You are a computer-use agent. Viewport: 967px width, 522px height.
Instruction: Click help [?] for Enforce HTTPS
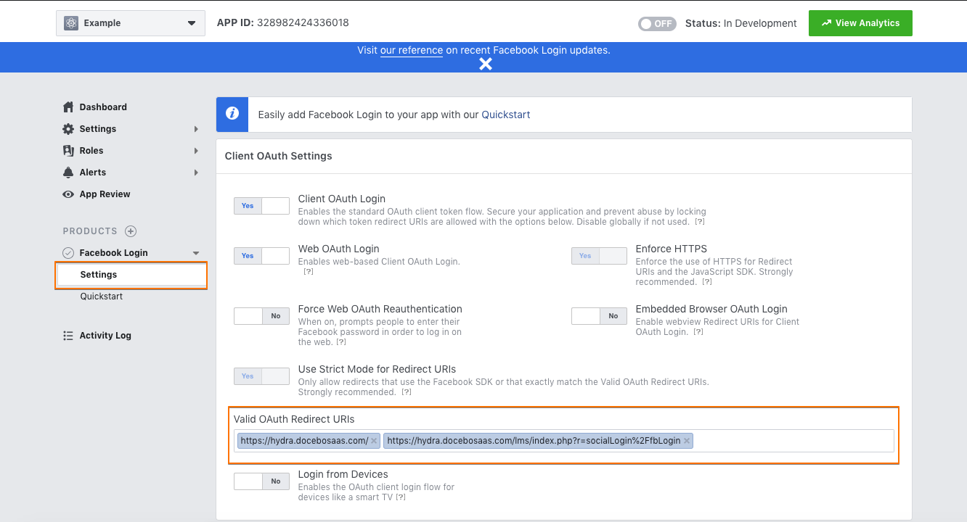pyautogui.click(x=707, y=282)
